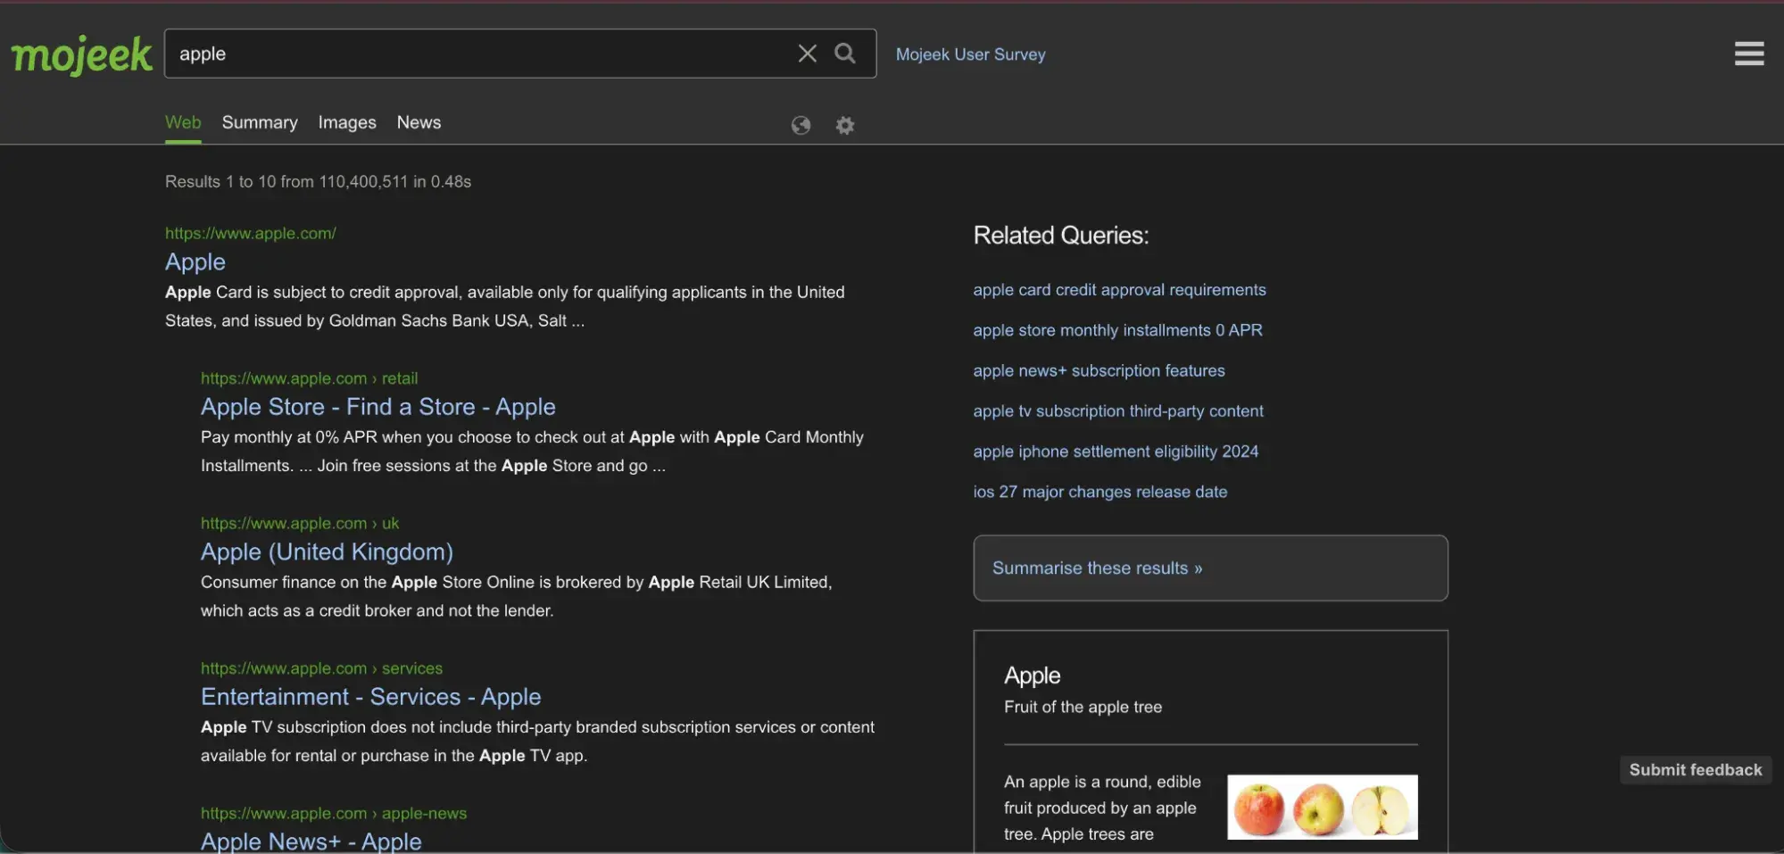The image size is (1784, 854).
Task: Switch to the Summary tab
Action: pyautogui.click(x=260, y=122)
